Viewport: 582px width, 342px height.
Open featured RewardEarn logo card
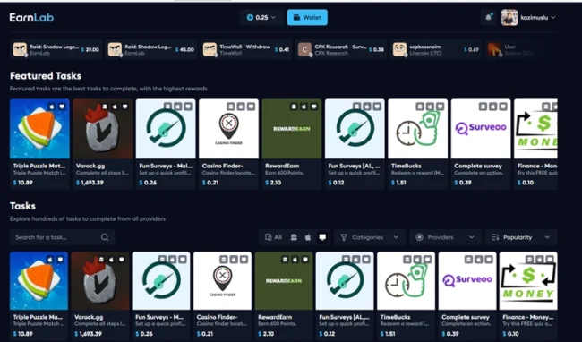point(292,129)
